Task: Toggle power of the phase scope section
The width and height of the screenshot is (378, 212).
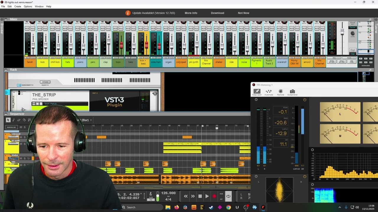Action: [x=305, y=176]
